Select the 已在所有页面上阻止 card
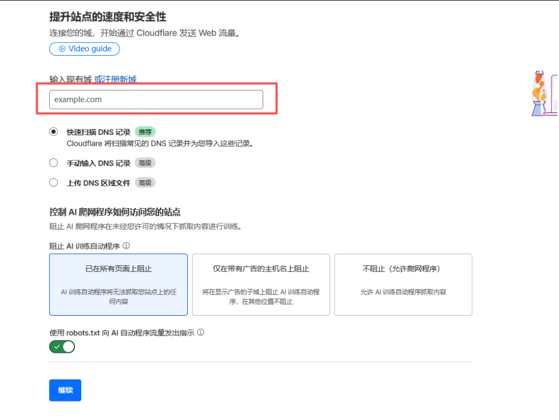 (118, 284)
